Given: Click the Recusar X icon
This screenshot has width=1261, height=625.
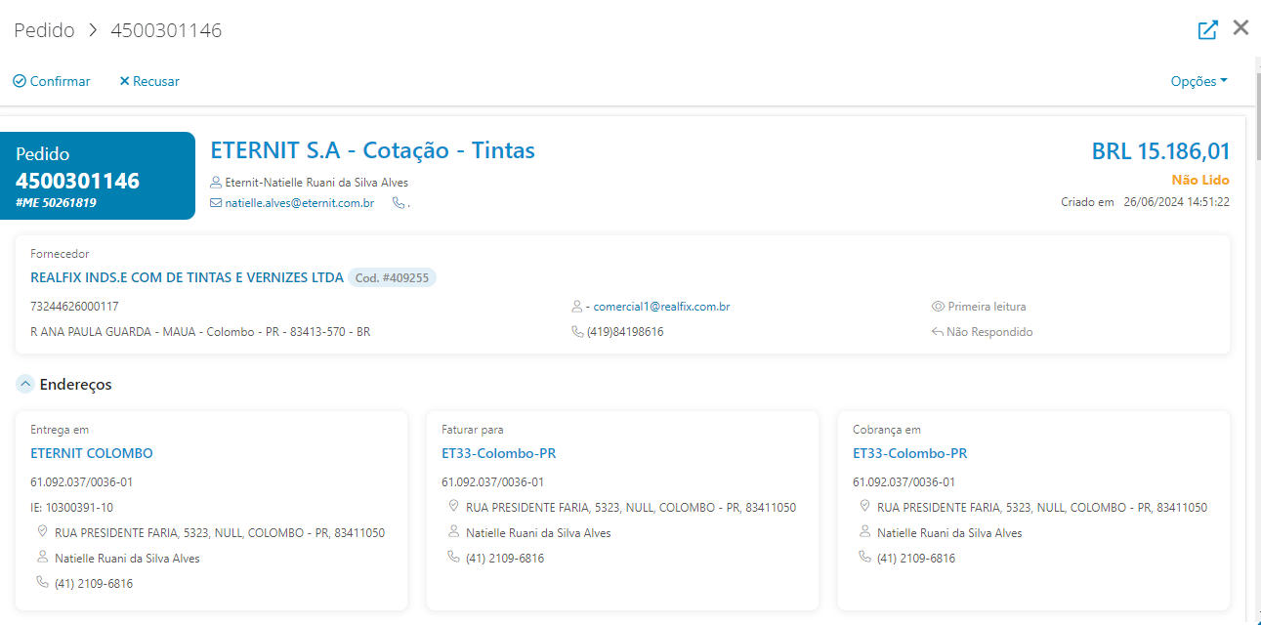Looking at the screenshot, I should 124,81.
